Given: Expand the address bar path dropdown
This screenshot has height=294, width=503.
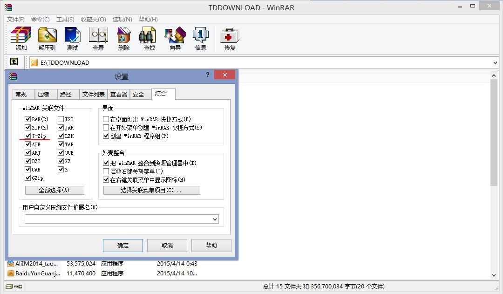Looking at the screenshot, I should pos(495,63).
